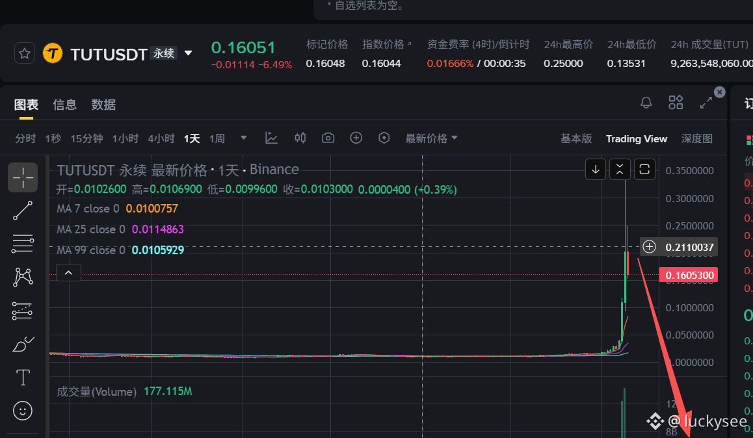Click the MA 25 close indicator legend
The image size is (753, 438).
pos(91,229)
